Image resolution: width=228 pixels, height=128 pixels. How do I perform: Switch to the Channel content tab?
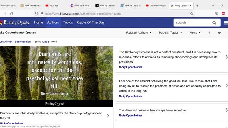(156, 6)
